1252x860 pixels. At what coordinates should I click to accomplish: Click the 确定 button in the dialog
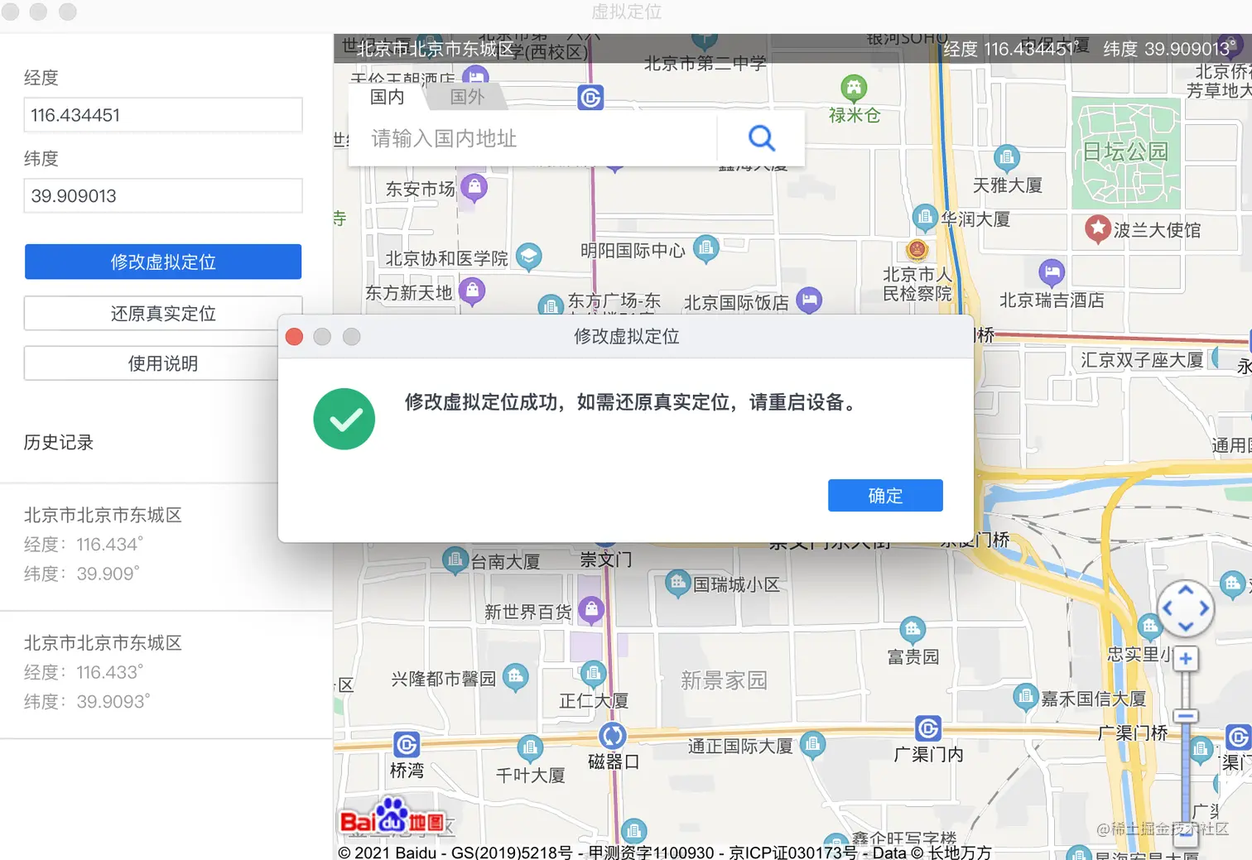coord(884,495)
